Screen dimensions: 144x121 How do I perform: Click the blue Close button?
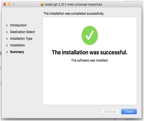tap(129, 111)
